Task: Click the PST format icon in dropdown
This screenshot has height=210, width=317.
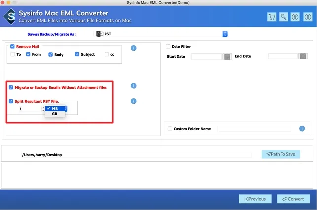Action: pyautogui.click(x=100, y=34)
